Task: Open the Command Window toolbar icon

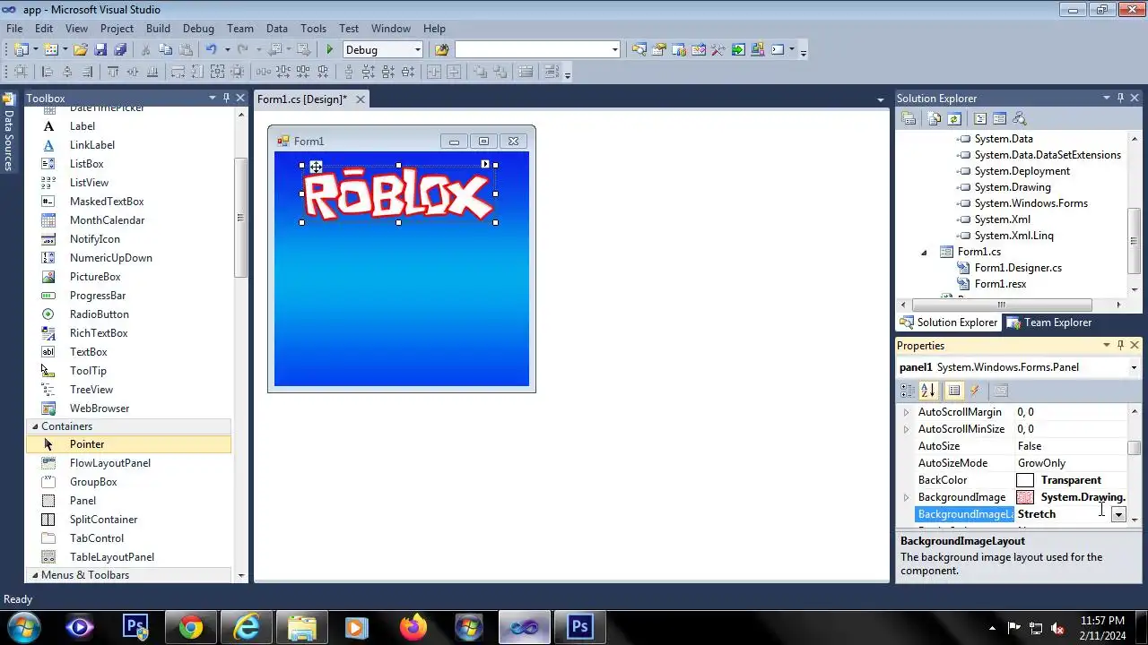Action: coord(778,49)
